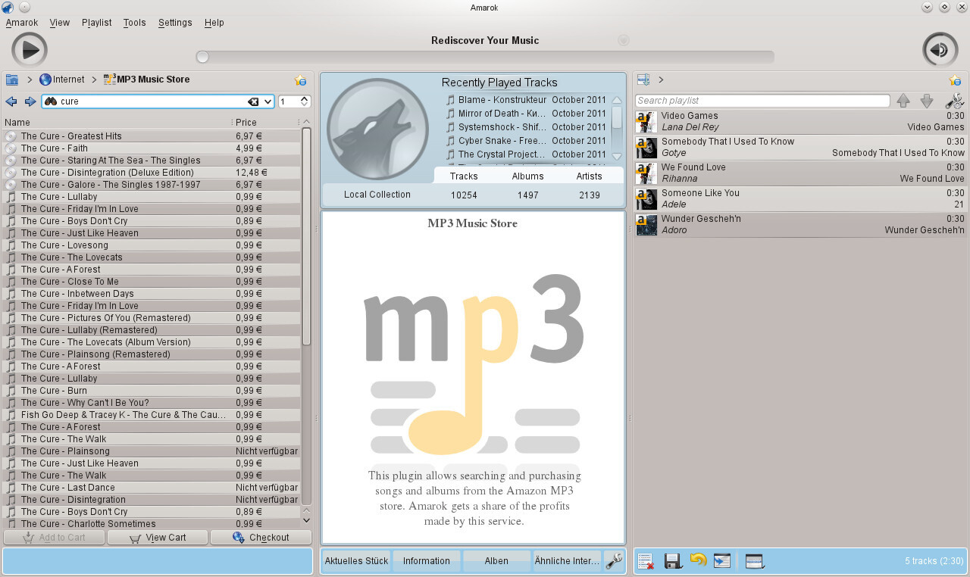Viewport: 970px width, 577px height.
Task: Sort the store results by Name column
Action: [117, 122]
